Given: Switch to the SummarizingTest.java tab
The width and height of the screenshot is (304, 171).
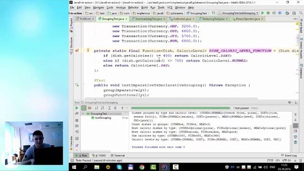Looking at the screenshot, I should pyautogui.click(x=148, y=19).
